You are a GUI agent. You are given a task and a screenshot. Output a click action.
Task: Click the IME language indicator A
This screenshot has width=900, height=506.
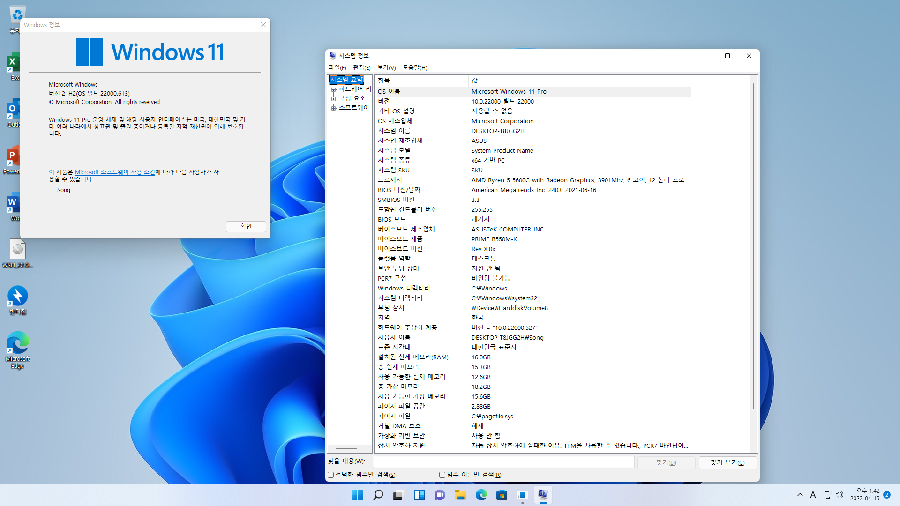[813, 495]
